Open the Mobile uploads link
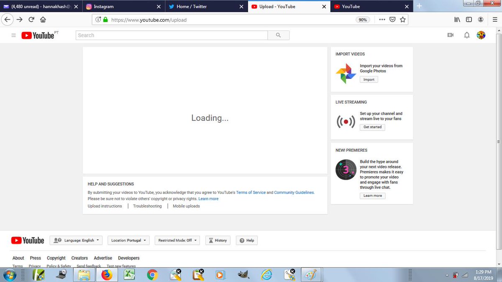The image size is (502, 282). point(186,206)
